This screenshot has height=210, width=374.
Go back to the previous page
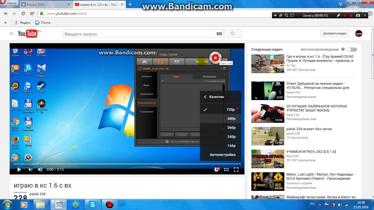click(x=6, y=13)
